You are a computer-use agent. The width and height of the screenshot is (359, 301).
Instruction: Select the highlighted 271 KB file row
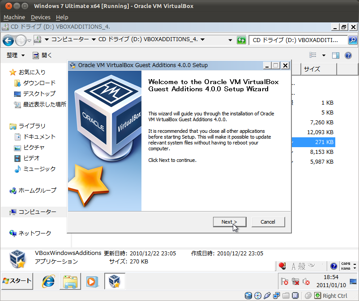tap(313, 142)
